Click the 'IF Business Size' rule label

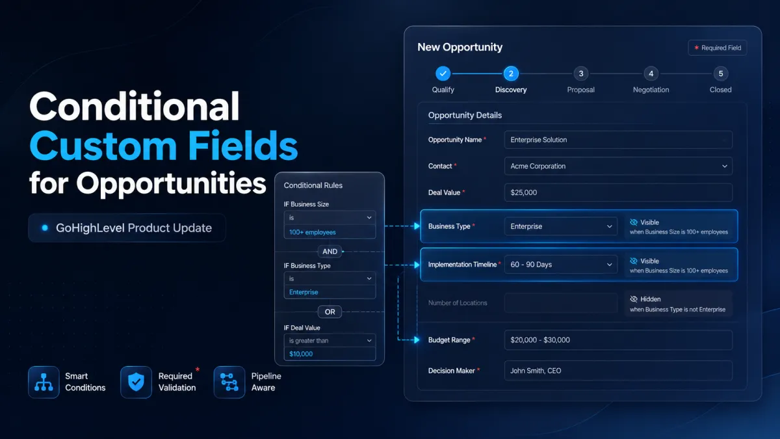(306, 204)
